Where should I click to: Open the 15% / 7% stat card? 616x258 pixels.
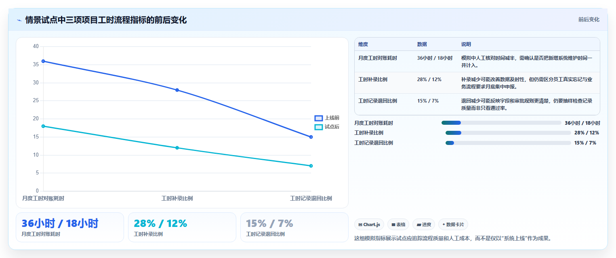click(294, 227)
